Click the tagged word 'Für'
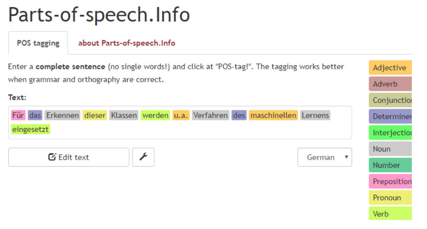Viewport: 427px width, 229px height. coord(18,115)
